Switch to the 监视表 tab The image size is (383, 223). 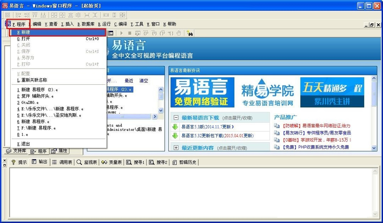tap(87, 162)
